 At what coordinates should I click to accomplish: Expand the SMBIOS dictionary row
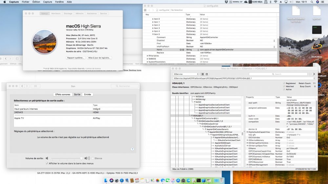coord(148,59)
